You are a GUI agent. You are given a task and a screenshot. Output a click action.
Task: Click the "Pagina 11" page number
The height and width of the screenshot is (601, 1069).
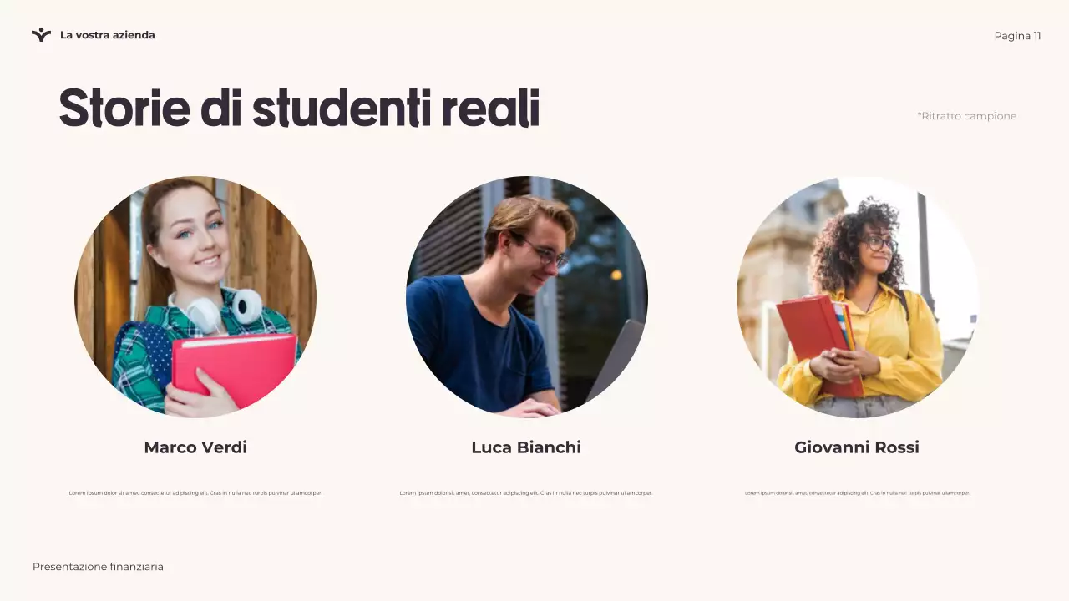[x=1017, y=36]
